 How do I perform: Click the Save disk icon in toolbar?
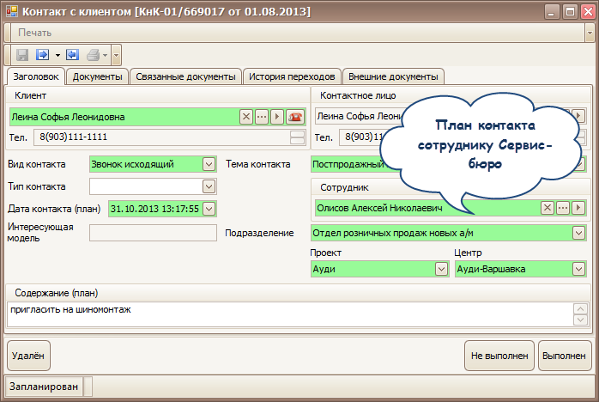(22, 54)
